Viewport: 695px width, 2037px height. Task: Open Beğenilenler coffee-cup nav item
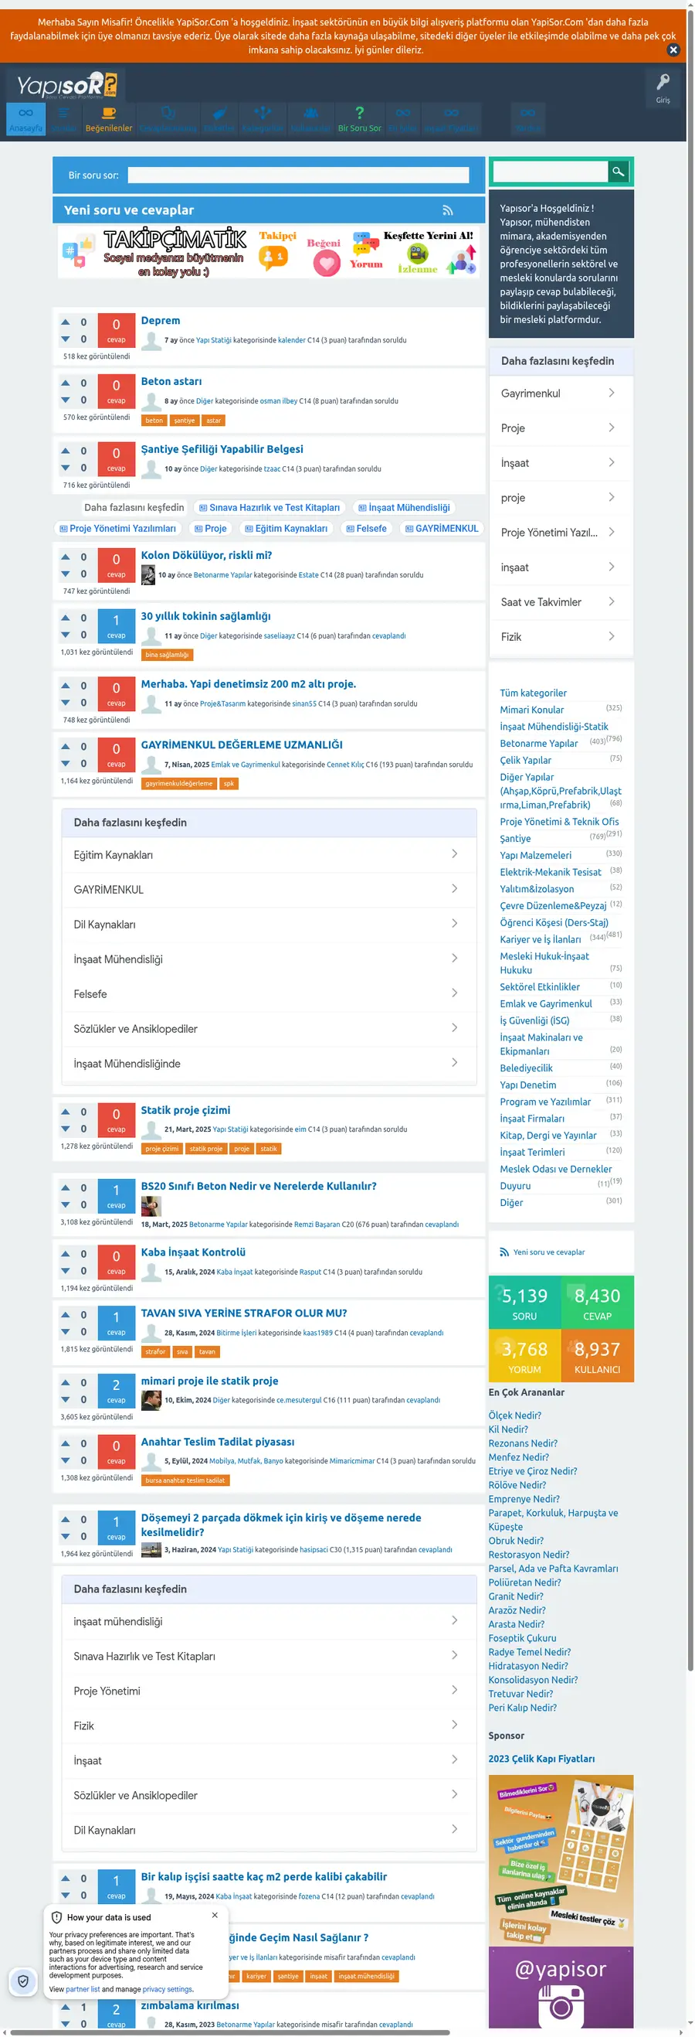pos(109,118)
